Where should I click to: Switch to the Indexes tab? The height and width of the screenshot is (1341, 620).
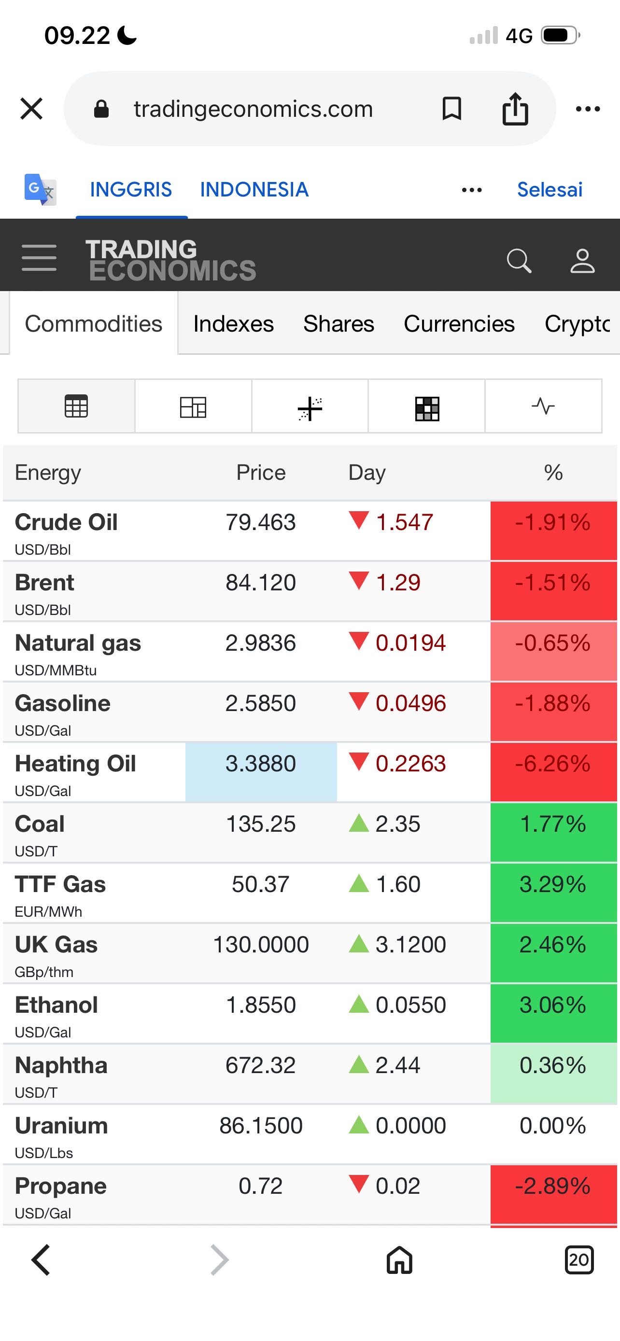pyautogui.click(x=233, y=324)
